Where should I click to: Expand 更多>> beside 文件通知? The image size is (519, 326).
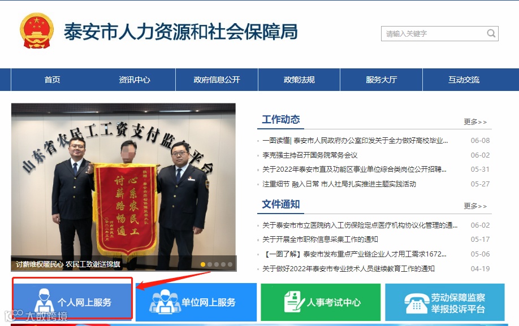(x=475, y=206)
